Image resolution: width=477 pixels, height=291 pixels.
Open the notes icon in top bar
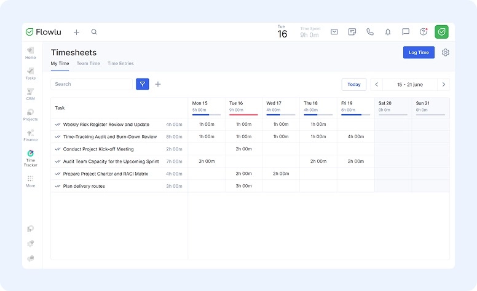(352, 31)
